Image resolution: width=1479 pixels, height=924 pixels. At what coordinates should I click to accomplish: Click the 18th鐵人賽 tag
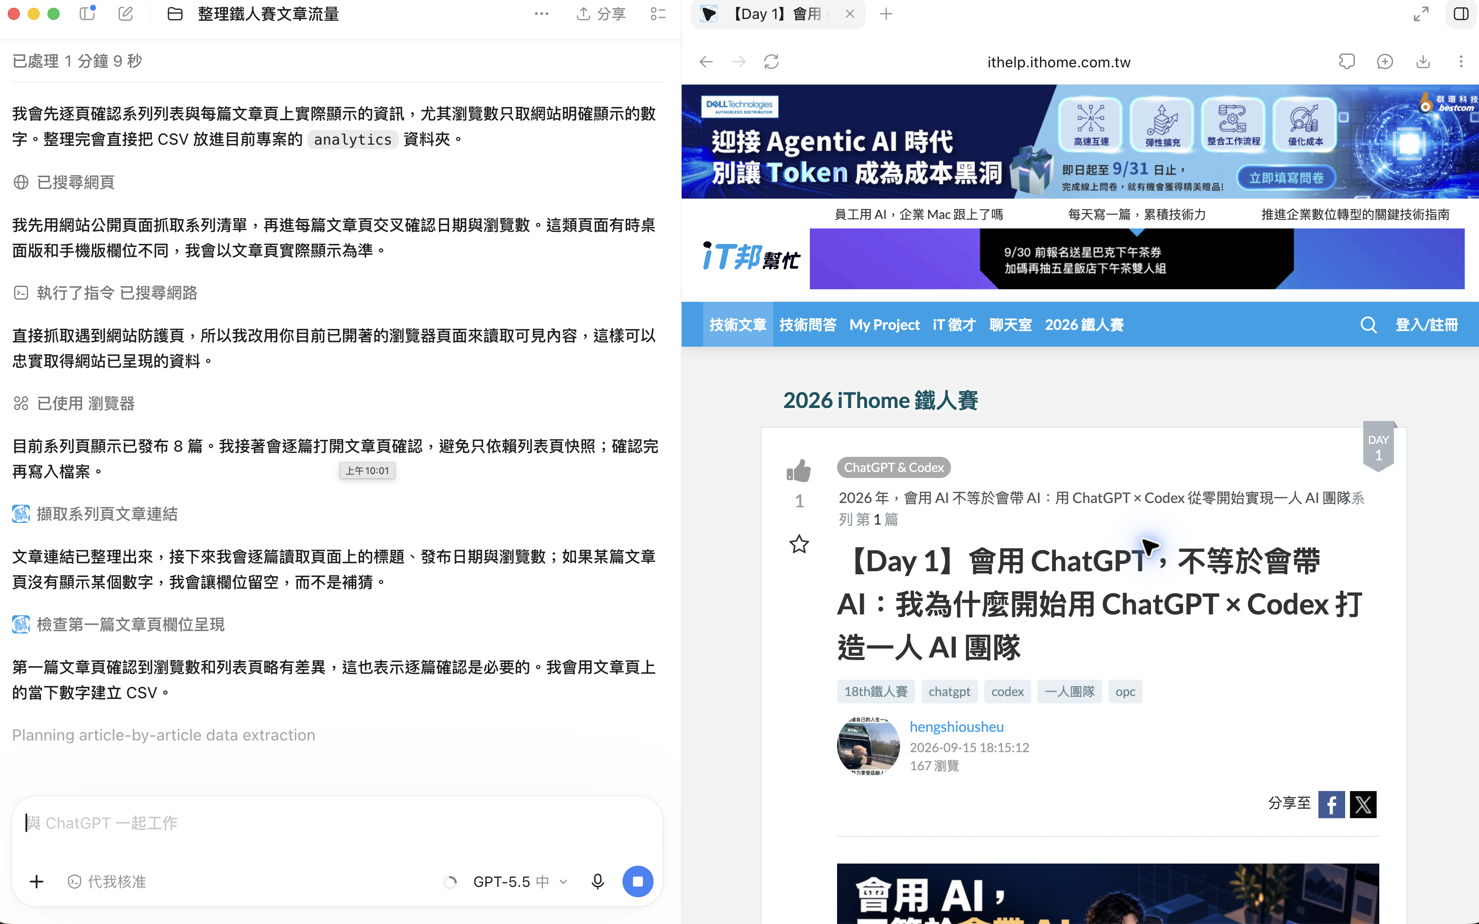(x=875, y=691)
